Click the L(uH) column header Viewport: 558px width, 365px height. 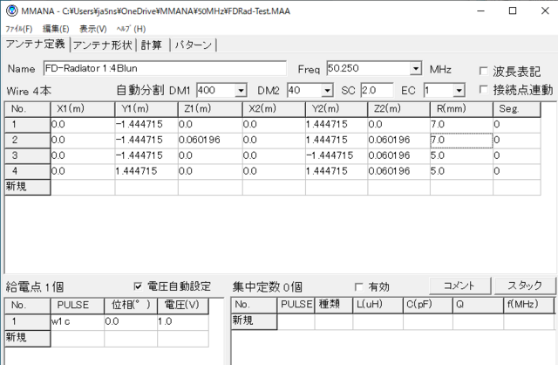(378, 305)
